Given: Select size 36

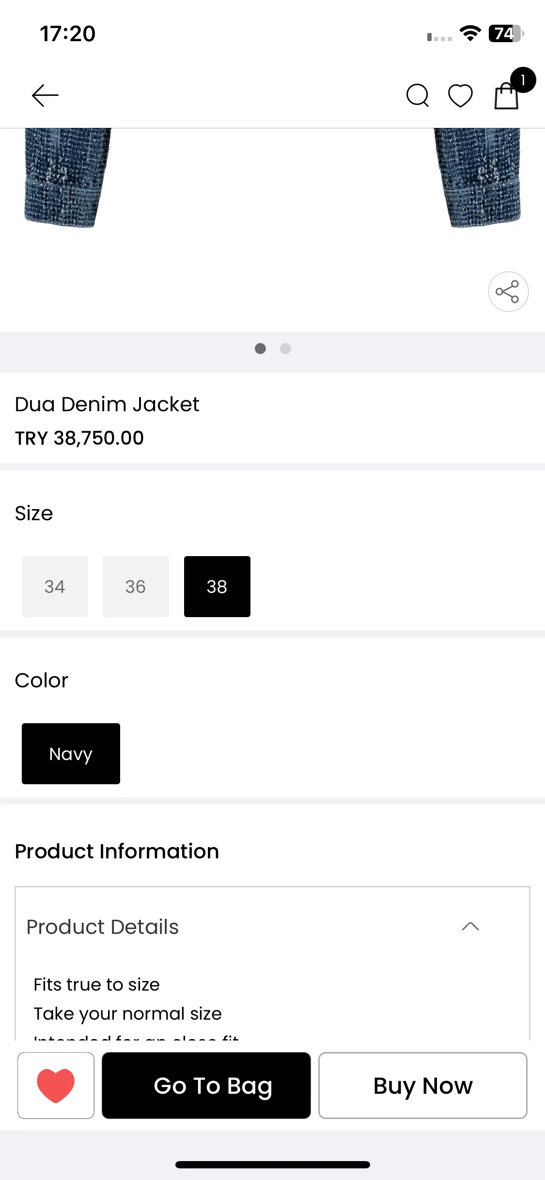Looking at the screenshot, I should [x=136, y=587].
